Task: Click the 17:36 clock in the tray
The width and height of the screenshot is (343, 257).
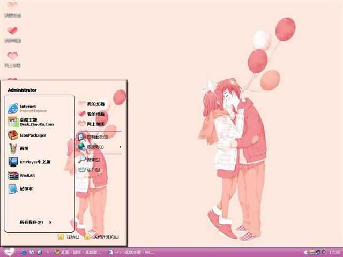Action: (x=334, y=252)
